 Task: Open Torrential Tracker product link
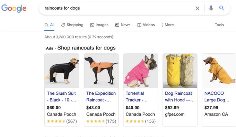point(137,97)
